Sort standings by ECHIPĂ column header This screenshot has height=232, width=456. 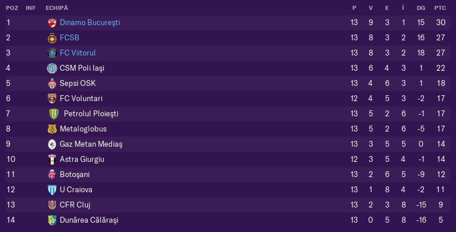(57, 8)
